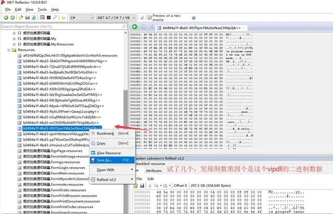Screen dimensions: 333x214
Task: Click the search magnifier toolbar icon
Action: tap(55, 17)
